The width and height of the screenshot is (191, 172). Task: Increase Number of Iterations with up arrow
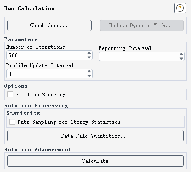coord(89,53)
